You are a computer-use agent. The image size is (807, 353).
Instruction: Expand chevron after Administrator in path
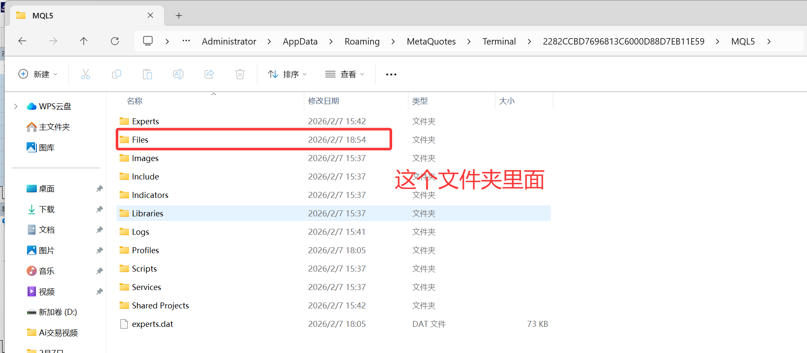269,42
